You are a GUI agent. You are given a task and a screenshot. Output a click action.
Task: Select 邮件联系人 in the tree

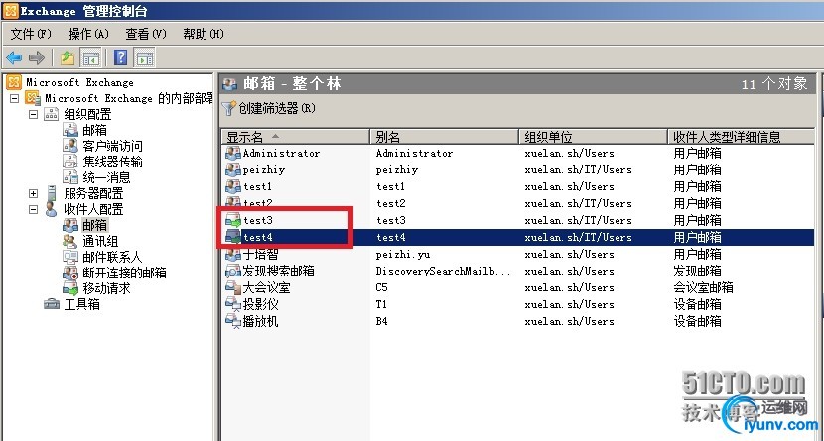[112, 257]
